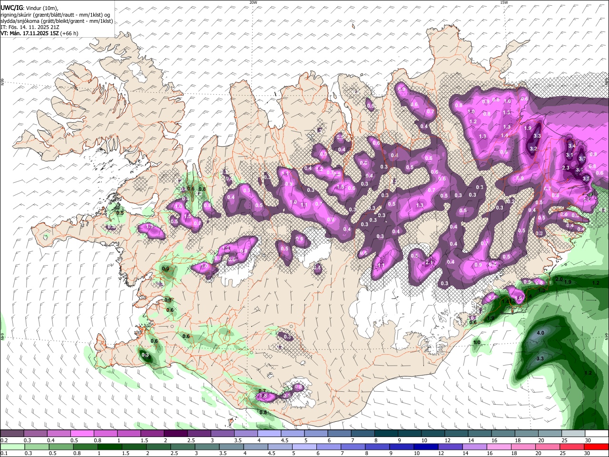Click the '3.3' value in the green offshore rain area
Image resolution: width=609 pixels, height=457 pixels.
(540, 358)
